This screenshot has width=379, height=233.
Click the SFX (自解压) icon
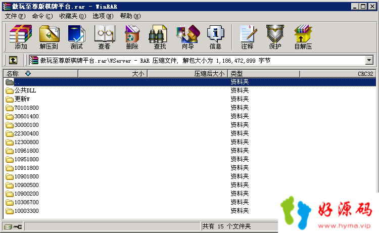(303, 37)
